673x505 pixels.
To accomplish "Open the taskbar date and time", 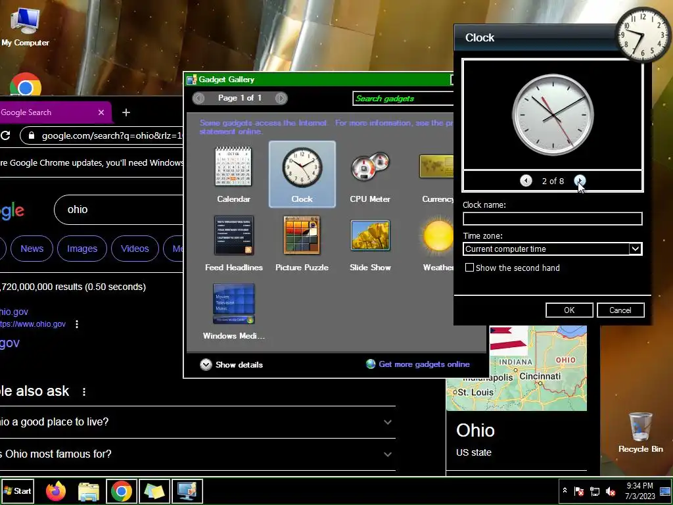I will coord(639,491).
